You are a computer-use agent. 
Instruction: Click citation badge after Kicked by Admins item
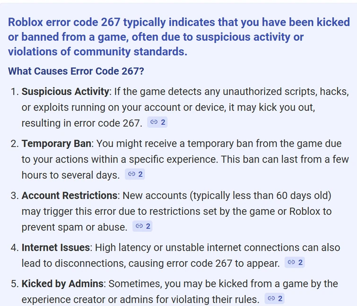(x=274, y=298)
